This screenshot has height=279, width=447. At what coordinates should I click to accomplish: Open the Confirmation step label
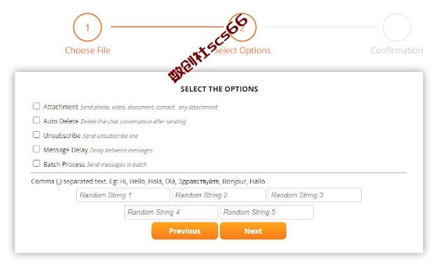[x=397, y=50]
